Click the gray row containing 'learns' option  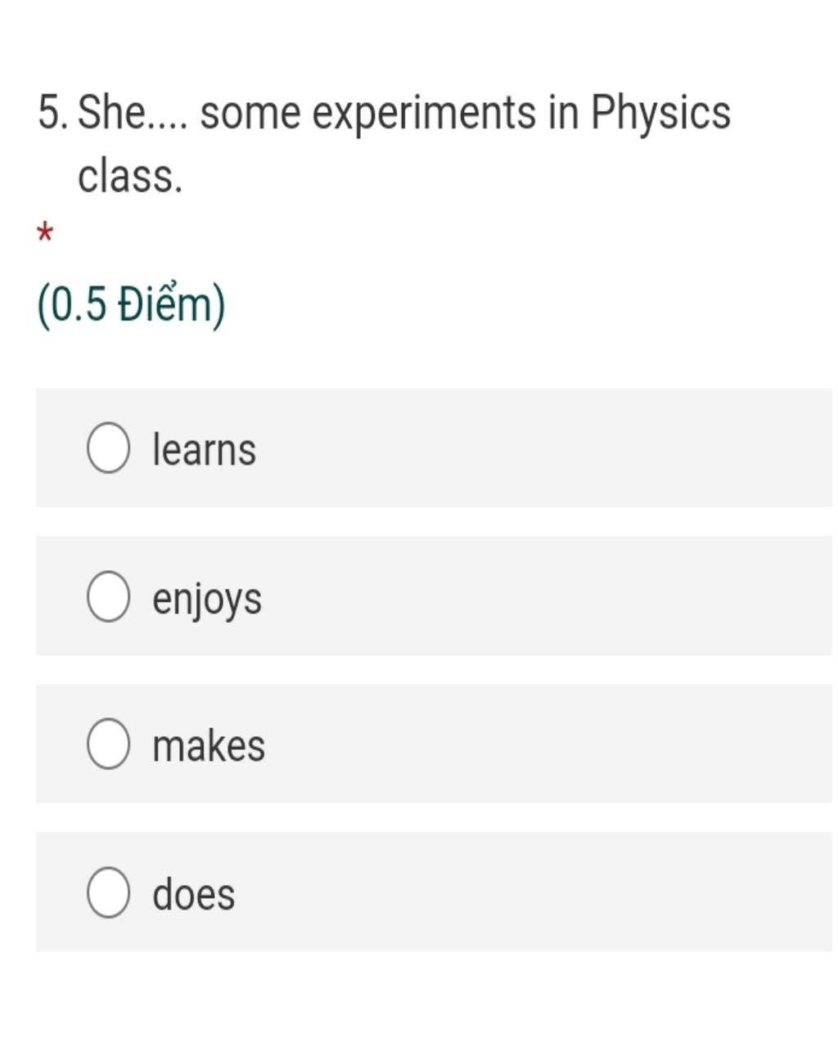click(434, 448)
